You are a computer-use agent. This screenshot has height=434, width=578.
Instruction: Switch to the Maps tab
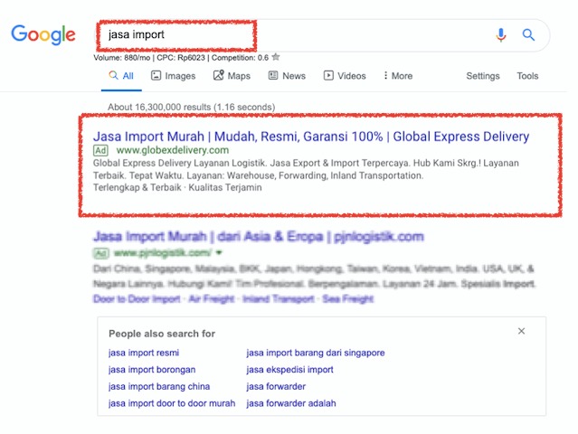pos(232,76)
